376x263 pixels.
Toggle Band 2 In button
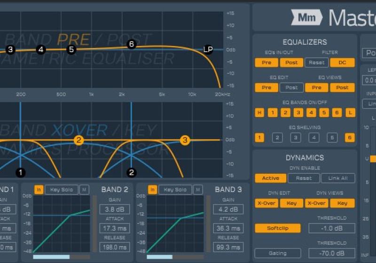tap(39, 190)
